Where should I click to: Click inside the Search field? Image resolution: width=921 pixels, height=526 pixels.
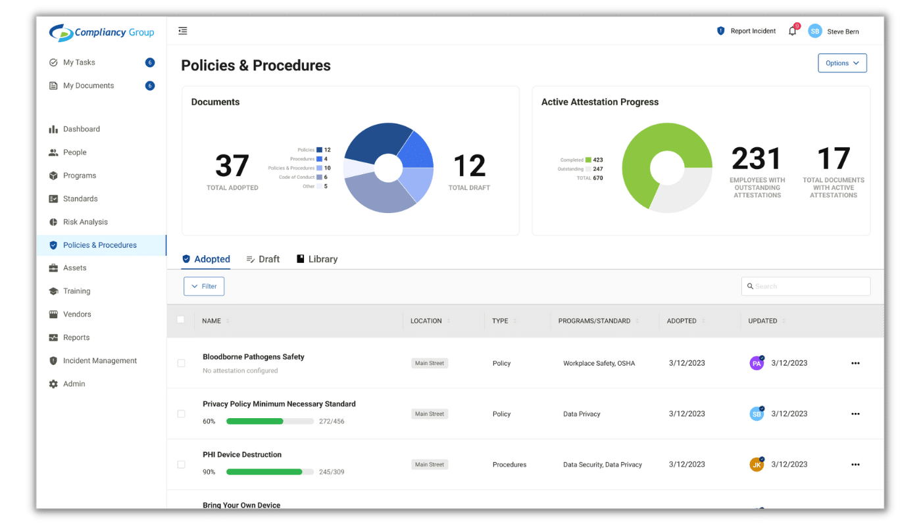point(805,286)
